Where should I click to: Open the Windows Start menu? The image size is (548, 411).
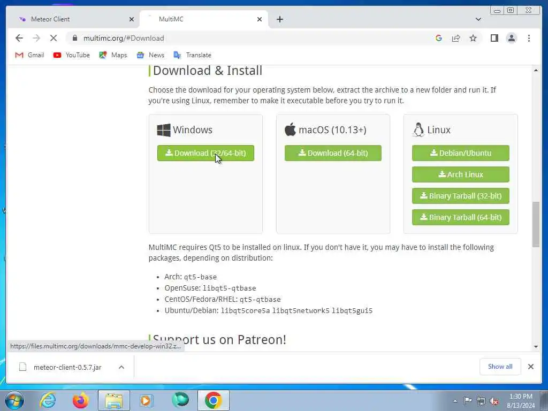click(14, 400)
